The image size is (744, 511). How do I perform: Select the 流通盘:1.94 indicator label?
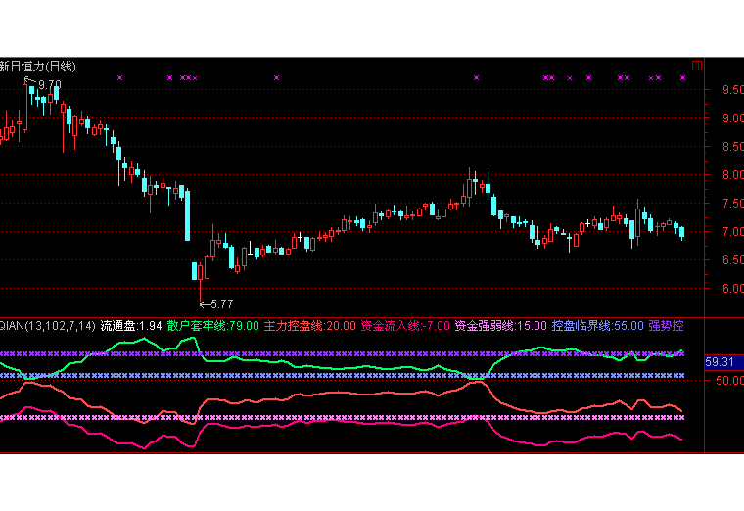pos(131,325)
